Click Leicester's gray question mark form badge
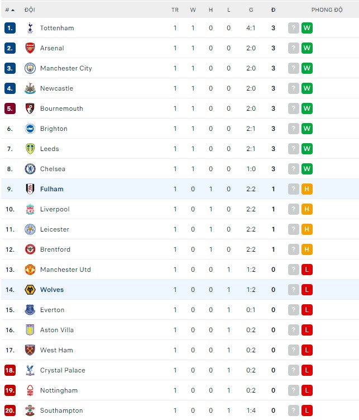The height and width of the screenshot is (420, 359). [x=294, y=229]
